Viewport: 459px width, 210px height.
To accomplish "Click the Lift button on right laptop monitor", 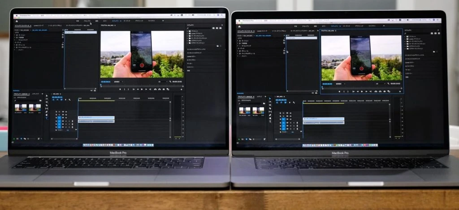I will point(376,91).
